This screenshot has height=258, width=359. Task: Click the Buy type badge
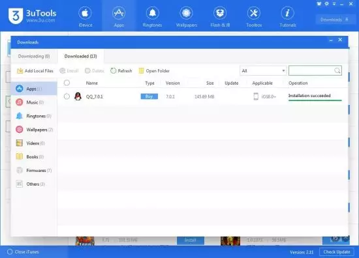(x=149, y=96)
